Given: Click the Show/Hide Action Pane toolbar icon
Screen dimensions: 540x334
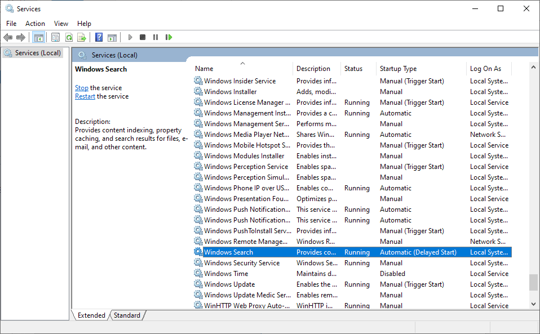Looking at the screenshot, I should coord(112,38).
